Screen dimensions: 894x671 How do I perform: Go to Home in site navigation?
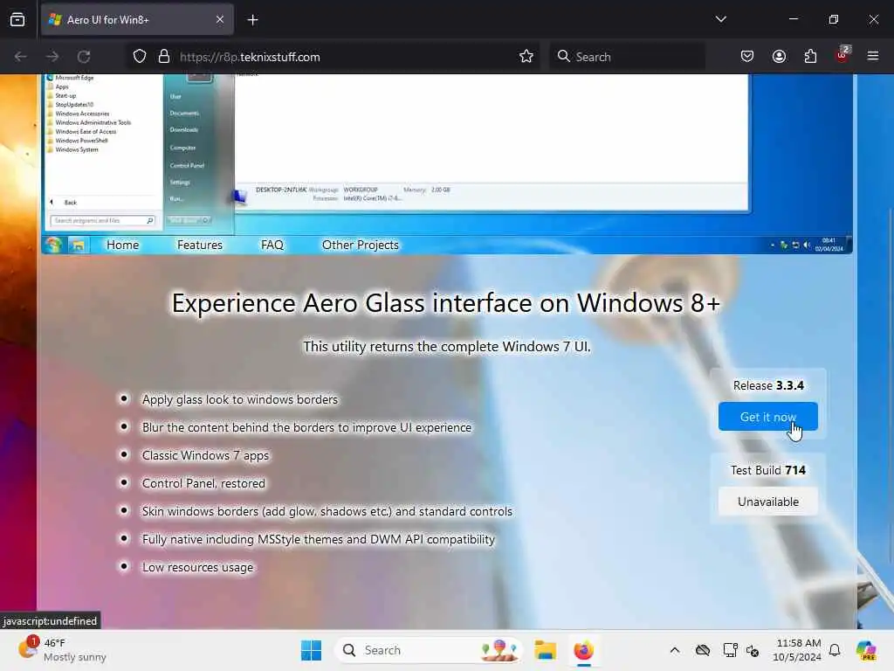click(x=122, y=245)
